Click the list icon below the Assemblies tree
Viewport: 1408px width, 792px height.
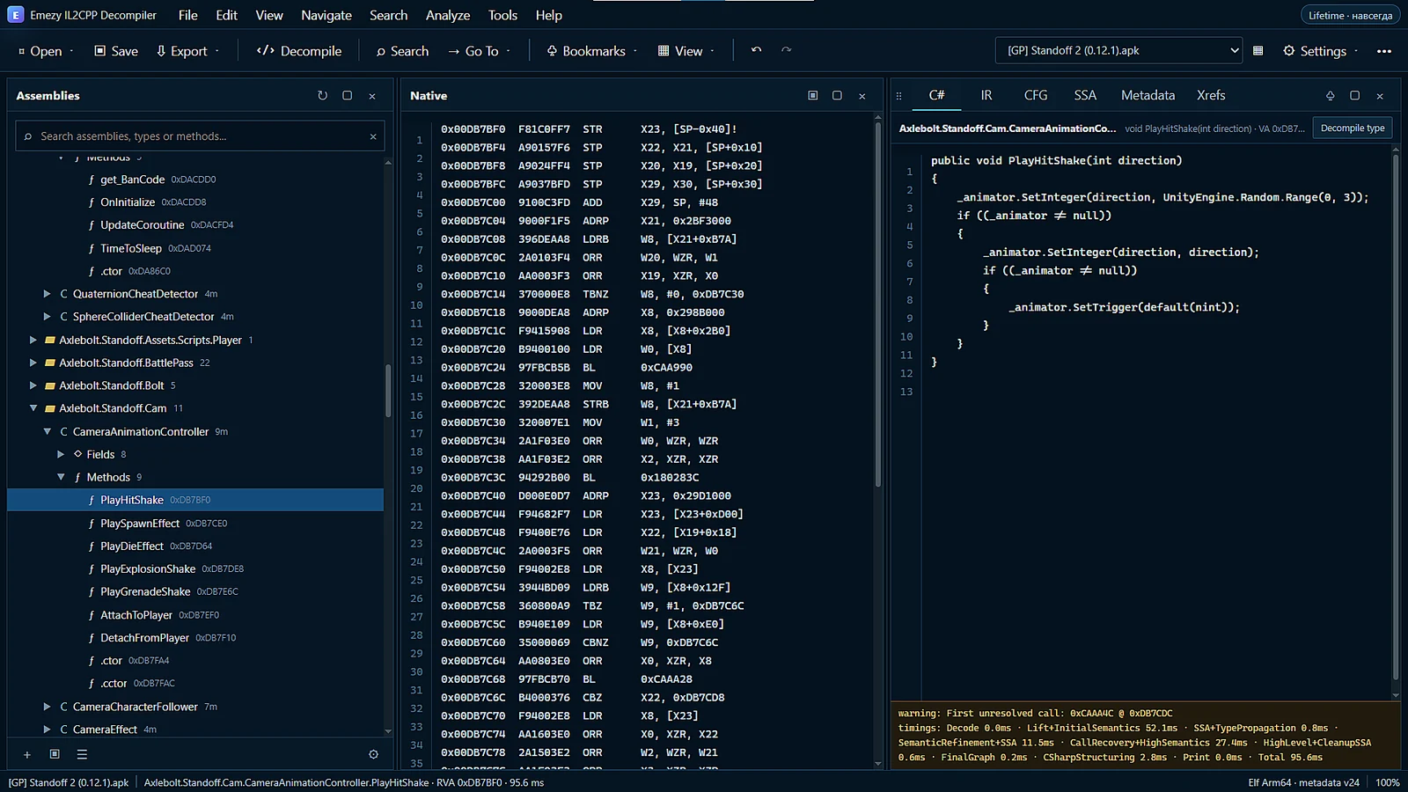coord(82,754)
